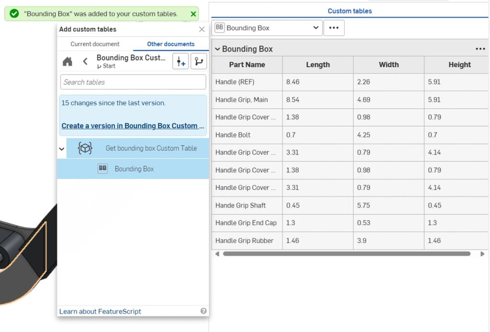This screenshot has width=490, height=332.
Task: Click the help question mark near Learn about FeatureScript
Action: [202, 311]
